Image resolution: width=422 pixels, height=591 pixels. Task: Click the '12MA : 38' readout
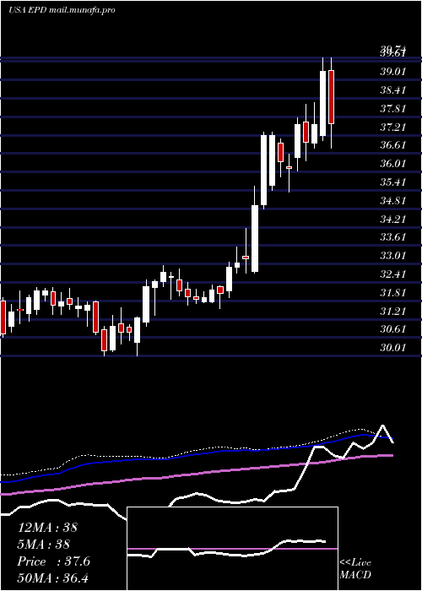point(47,528)
